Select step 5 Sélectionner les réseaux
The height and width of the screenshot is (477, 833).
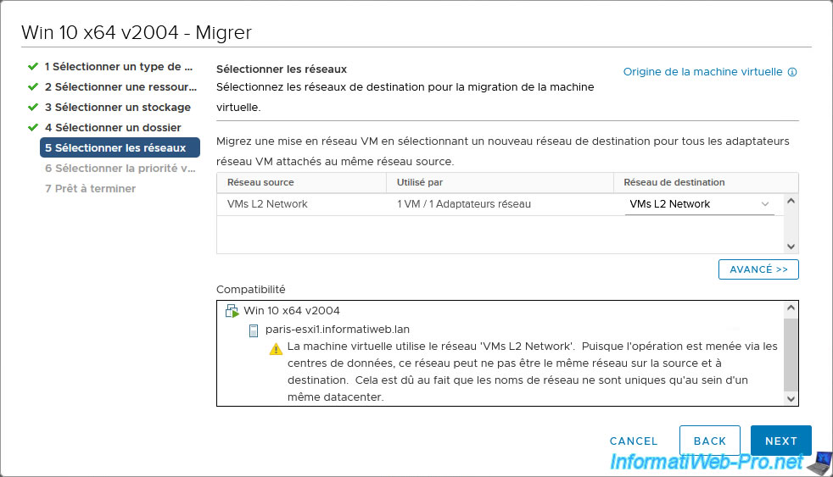(120, 147)
